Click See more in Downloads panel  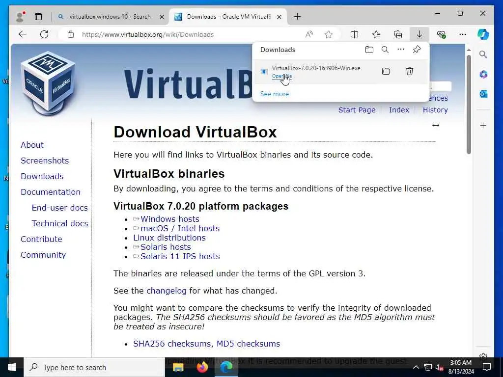click(x=275, y=94)
